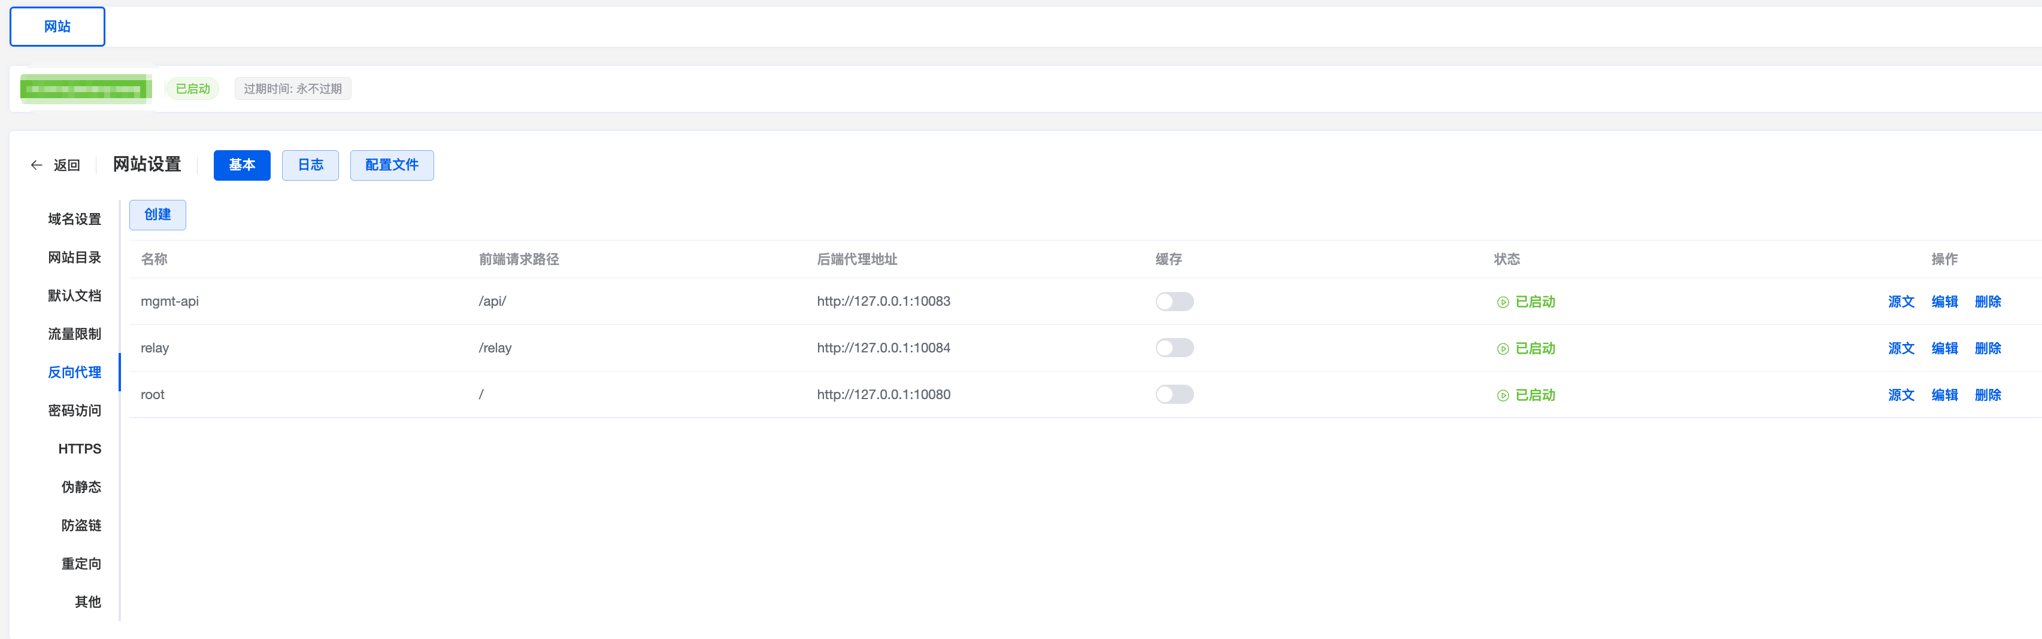
Task: Go to HTTPS settings
Action: pyautogui.click(x=79, y=448)
